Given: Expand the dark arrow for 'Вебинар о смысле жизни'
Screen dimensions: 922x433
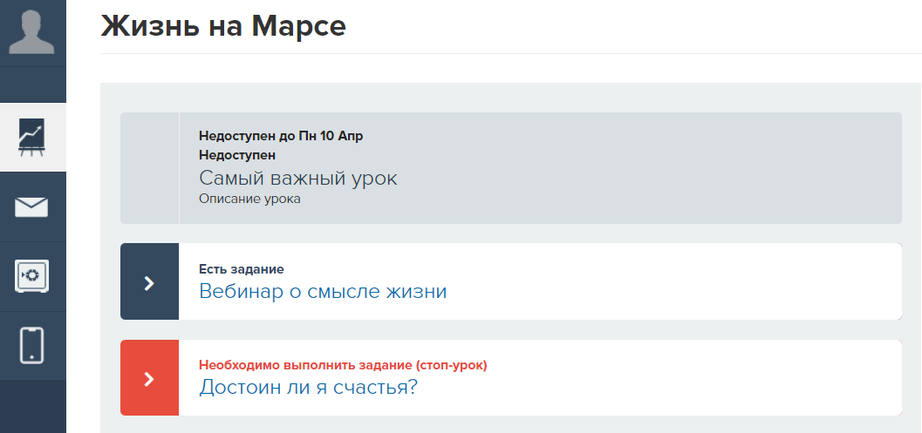Looking at the screenshot, I should pyautogui.click(x=149, y=282).
